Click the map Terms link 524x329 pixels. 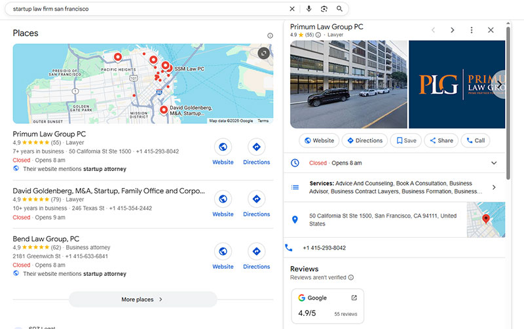263,121
